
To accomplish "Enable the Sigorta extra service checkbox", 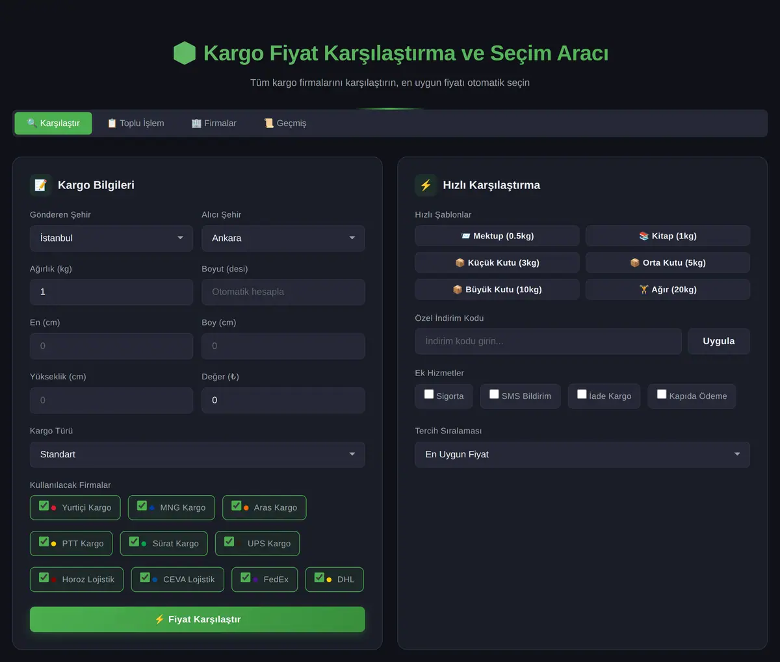I will point(429,394).
